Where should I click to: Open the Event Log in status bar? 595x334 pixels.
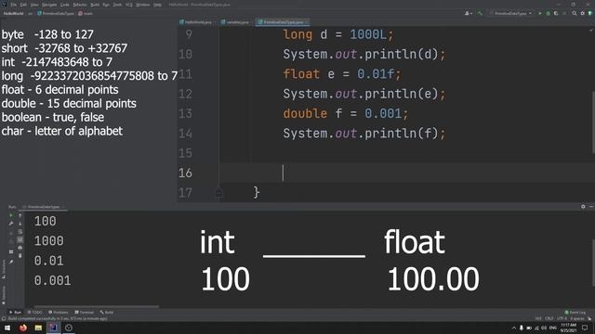pyautogui.click(x=575, y=313)
